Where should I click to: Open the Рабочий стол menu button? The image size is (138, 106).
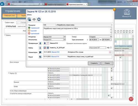[x=10, y=16]
